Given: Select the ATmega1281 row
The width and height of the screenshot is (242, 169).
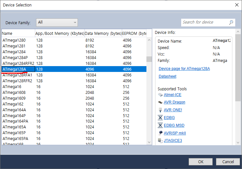Looking at the screenshot, I should coord(74,46).
